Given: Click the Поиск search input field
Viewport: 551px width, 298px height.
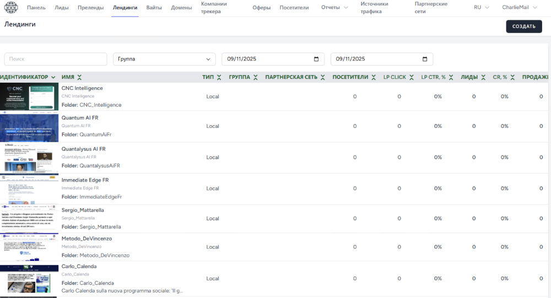Looking at the screenshot, I should pos(56,59).
